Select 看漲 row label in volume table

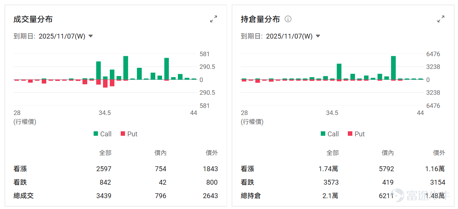point(20,169)
